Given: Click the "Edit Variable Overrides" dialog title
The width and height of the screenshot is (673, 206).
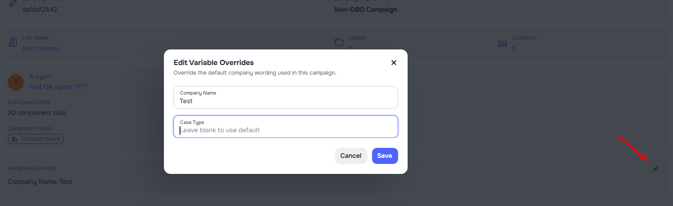Looking at the screenshot, I should coord(213,62).
